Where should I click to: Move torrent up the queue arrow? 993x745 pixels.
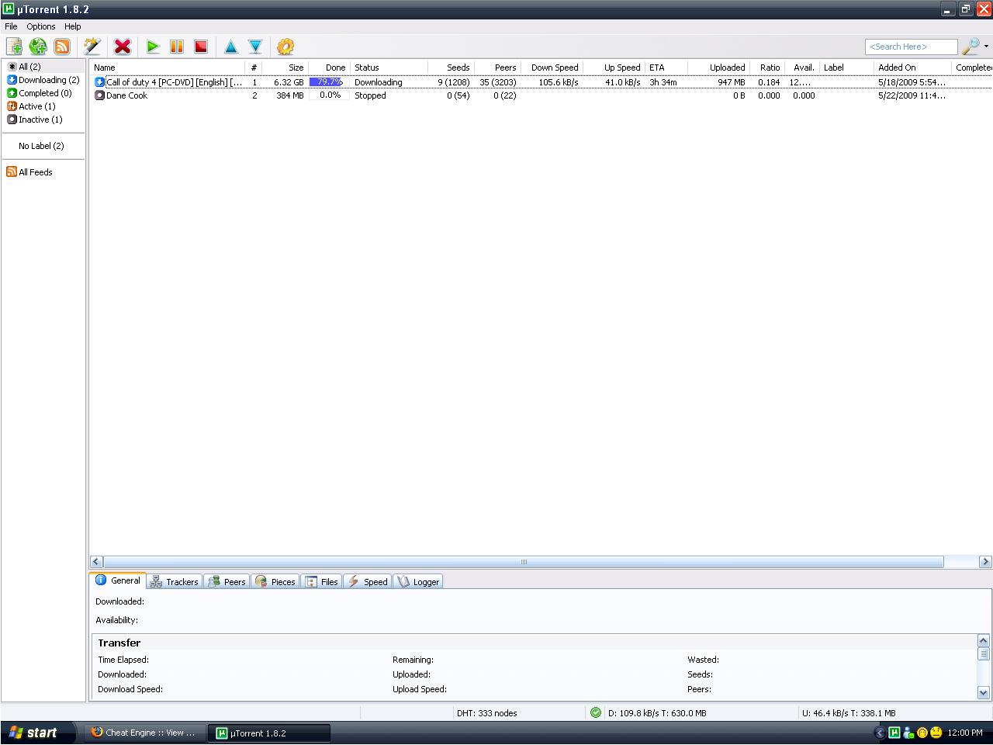tap(231, 47)
